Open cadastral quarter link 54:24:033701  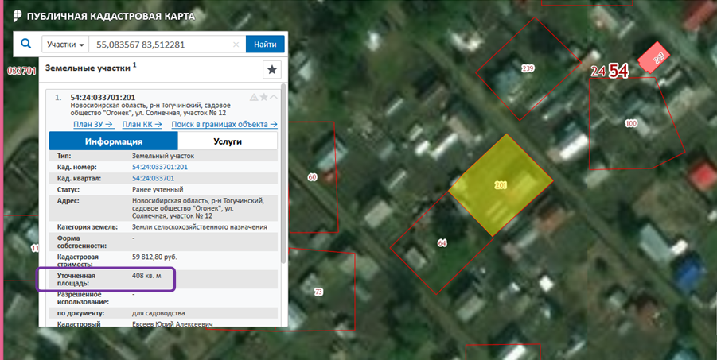pyautogui.click(x=153, y=178)
